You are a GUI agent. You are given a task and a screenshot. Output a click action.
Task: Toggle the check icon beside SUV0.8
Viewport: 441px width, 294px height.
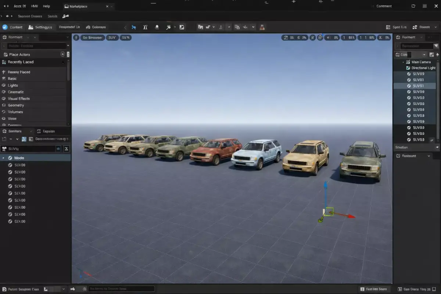point(409,115)
